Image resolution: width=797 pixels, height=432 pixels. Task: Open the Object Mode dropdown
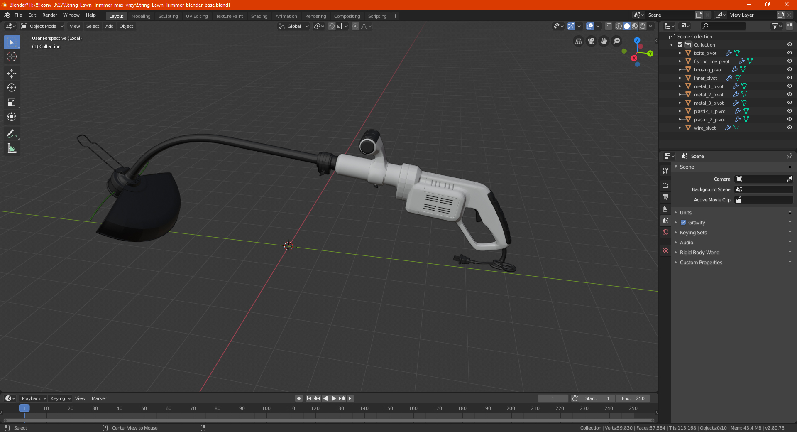(x=42, y=26)
